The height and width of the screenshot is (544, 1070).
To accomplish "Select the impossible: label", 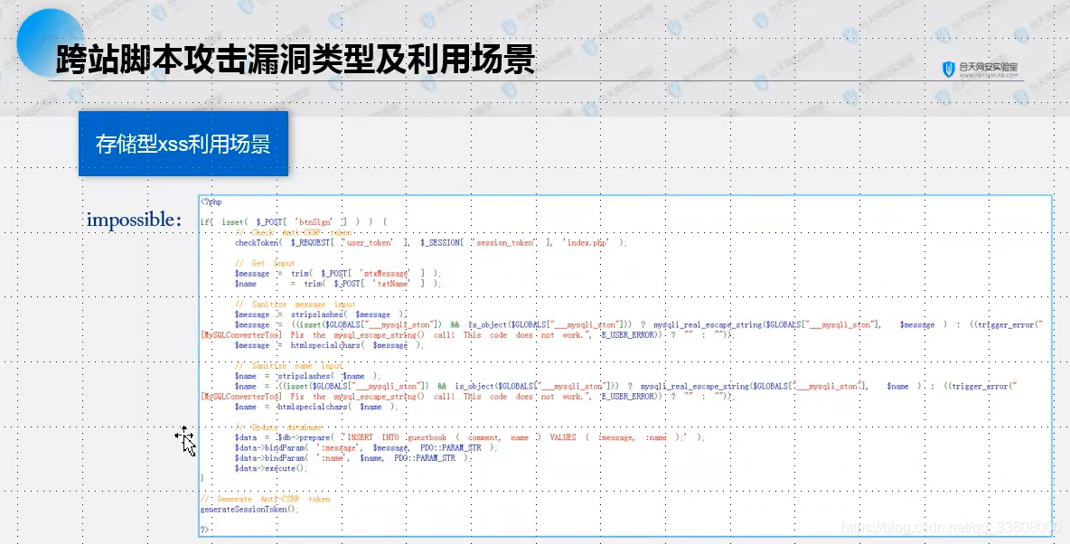I will tap(134, 219).
